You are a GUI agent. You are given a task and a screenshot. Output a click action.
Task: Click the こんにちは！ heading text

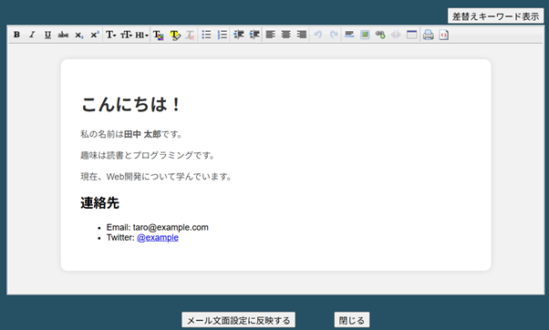point(131,104)
